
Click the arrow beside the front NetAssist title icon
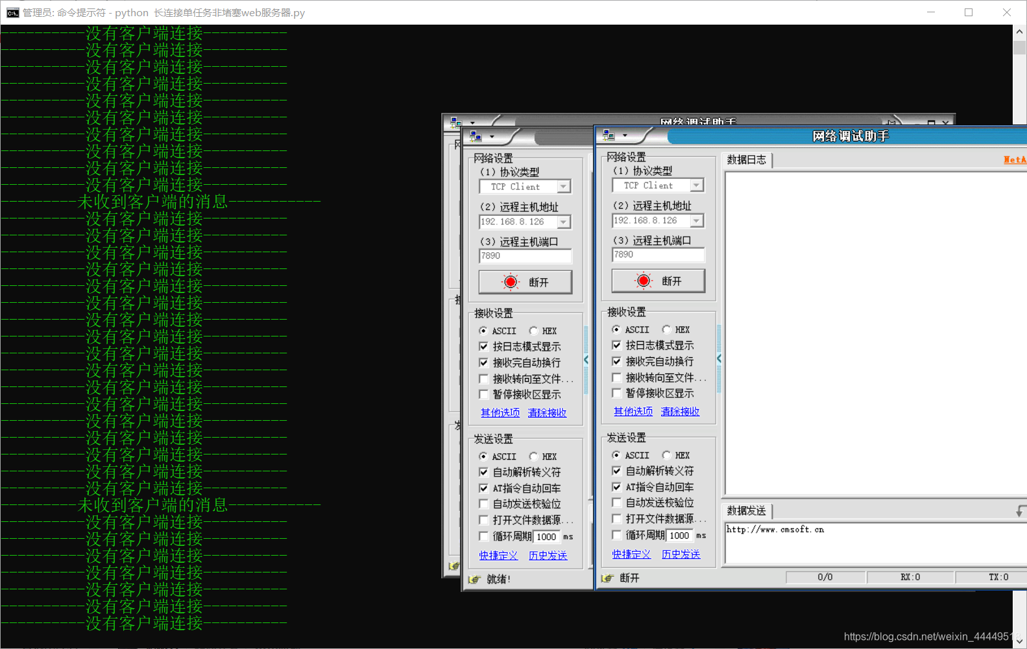coord(625,136)
